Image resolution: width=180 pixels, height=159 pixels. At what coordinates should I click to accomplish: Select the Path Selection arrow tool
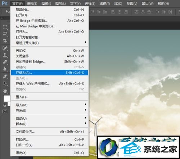tap(5, 83)
